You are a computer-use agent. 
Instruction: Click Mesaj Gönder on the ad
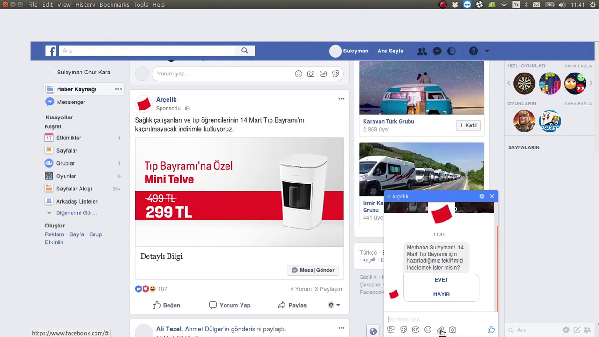(x=313, y=270)
